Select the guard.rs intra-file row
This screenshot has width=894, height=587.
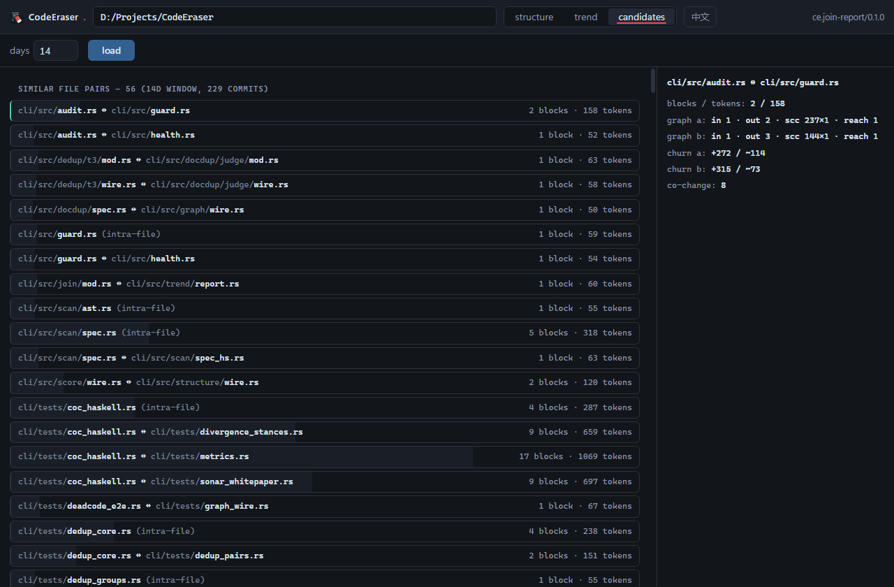click(325, 234)
